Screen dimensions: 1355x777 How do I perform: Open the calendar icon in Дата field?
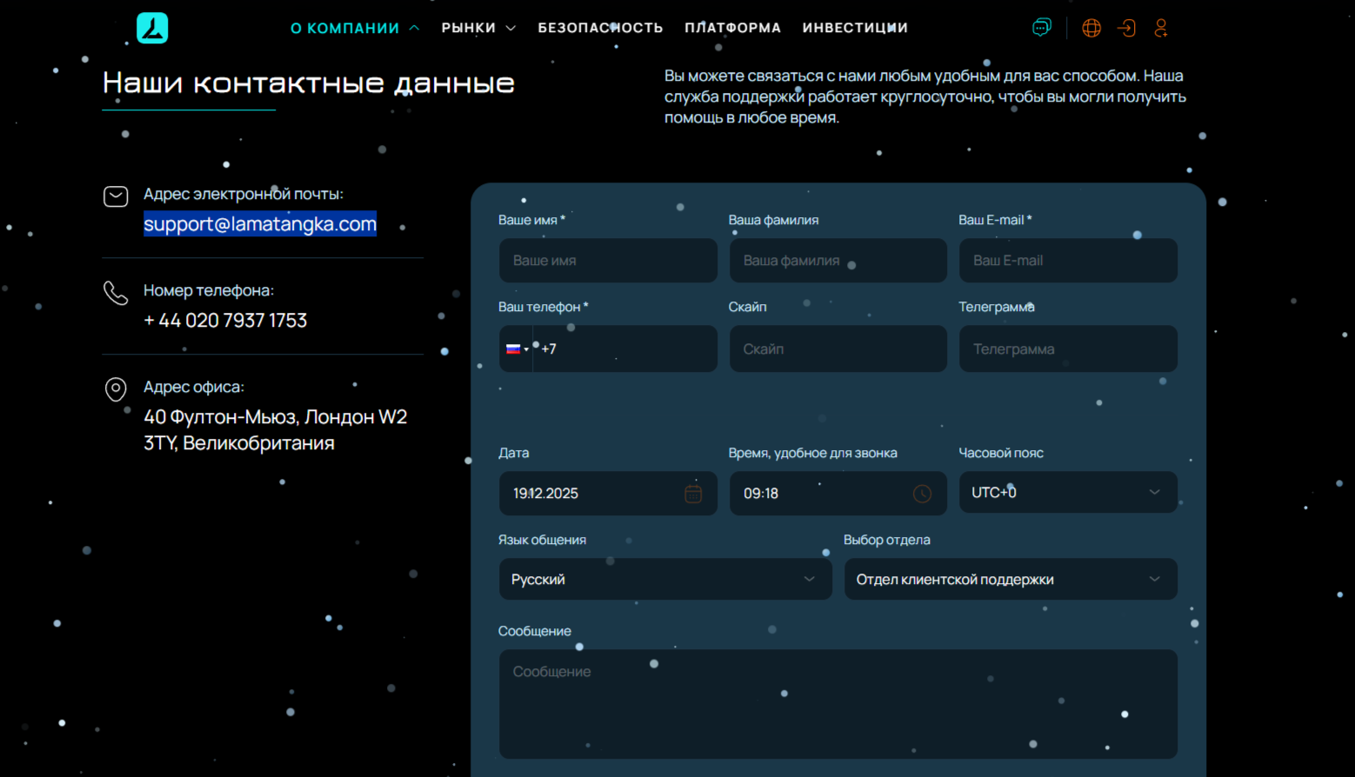(693, 494)
